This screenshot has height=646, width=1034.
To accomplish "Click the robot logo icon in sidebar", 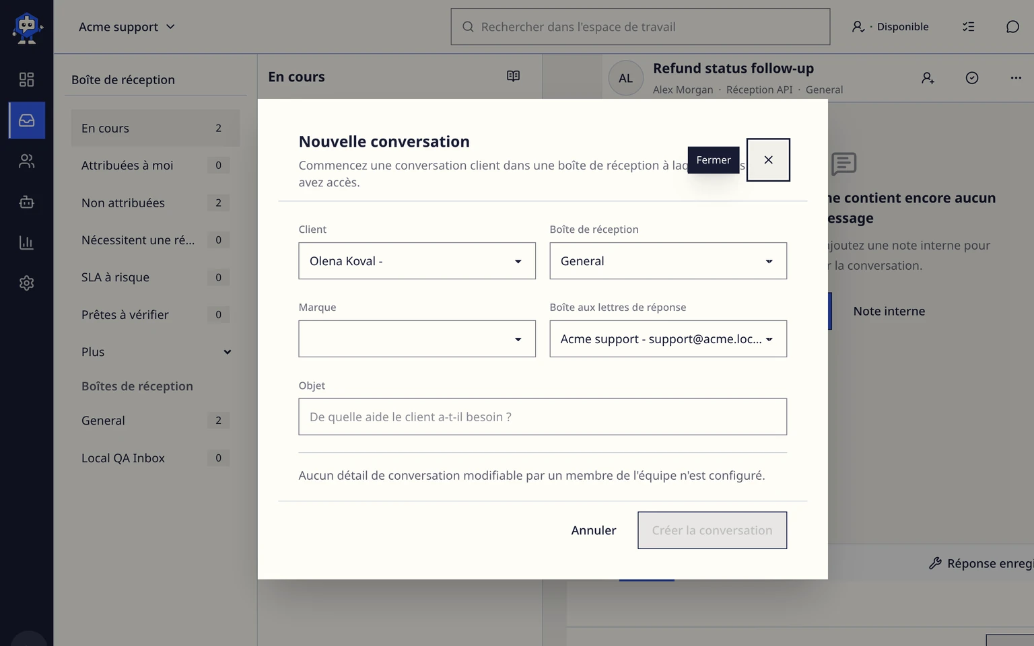I will click(x=27, y=28).
